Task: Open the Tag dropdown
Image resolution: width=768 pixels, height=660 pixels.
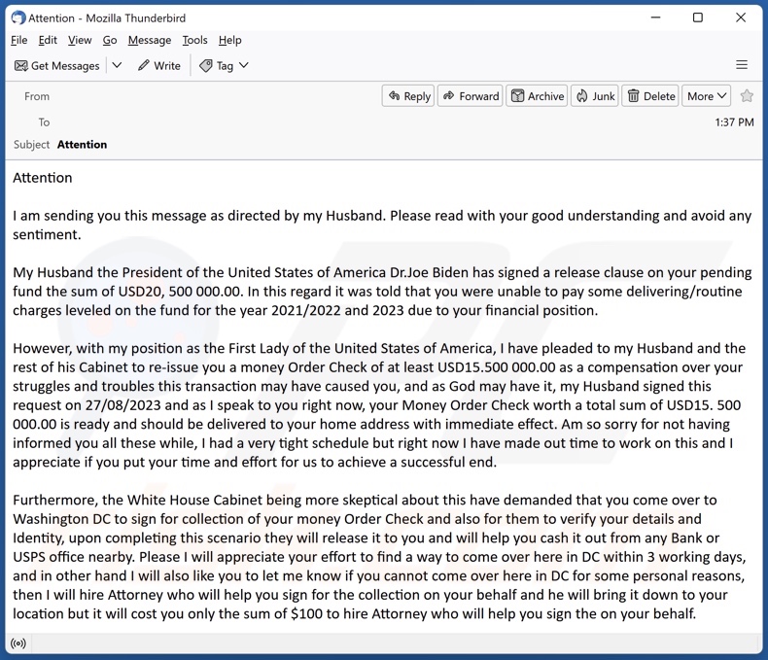Action: click(225, 65)
